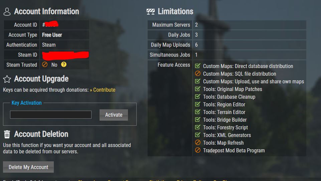
Task: Click the Tools: Terrain Editor checkmark
Action: tap(197, 112)
